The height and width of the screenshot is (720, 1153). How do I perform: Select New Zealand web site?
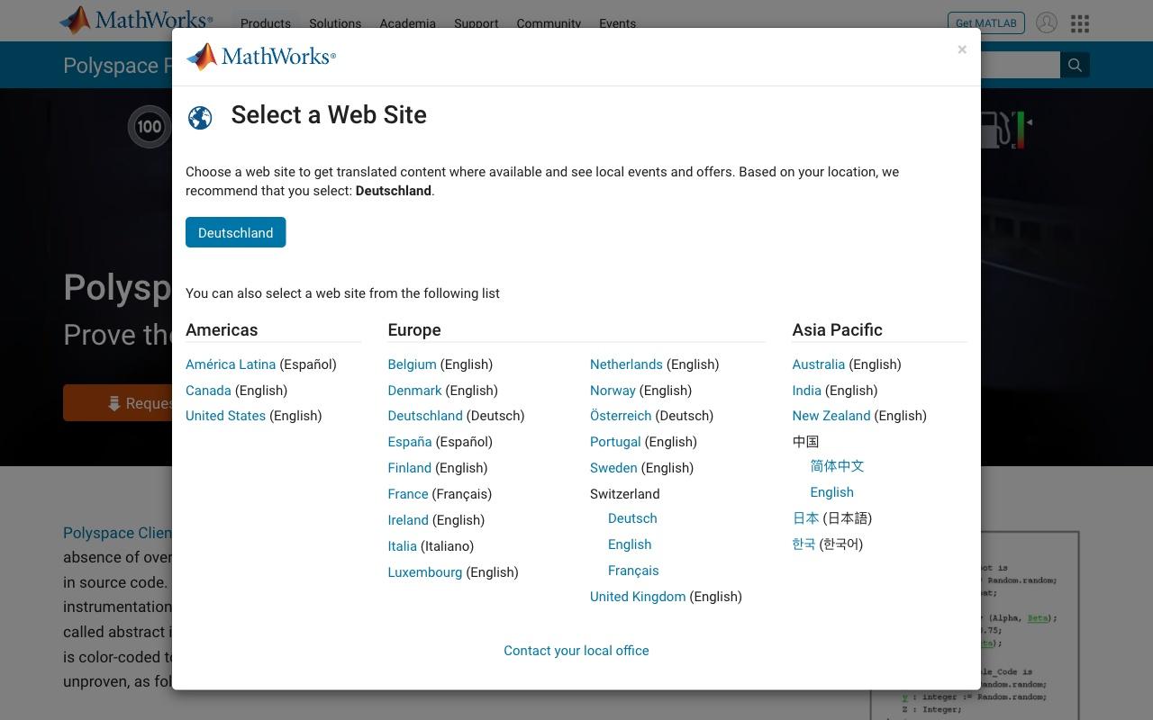tap(831, 416)
